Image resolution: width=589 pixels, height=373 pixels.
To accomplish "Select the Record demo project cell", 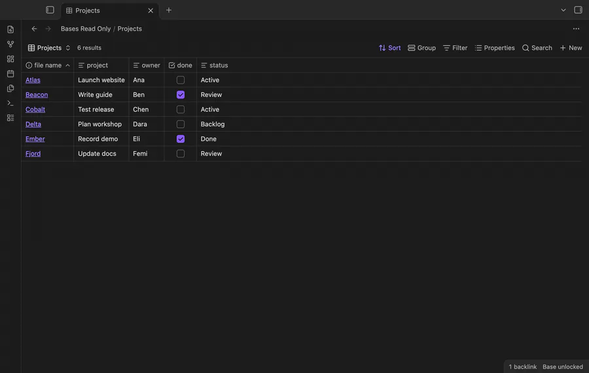I will point(101,139).
